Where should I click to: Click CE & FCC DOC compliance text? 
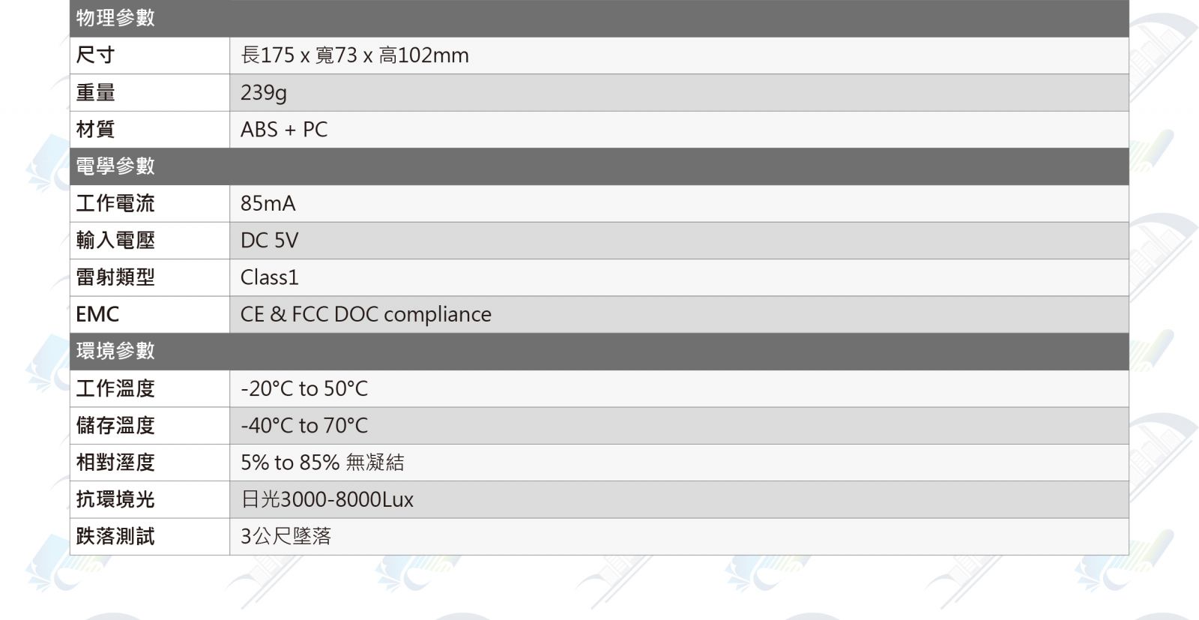click(366, 314)
